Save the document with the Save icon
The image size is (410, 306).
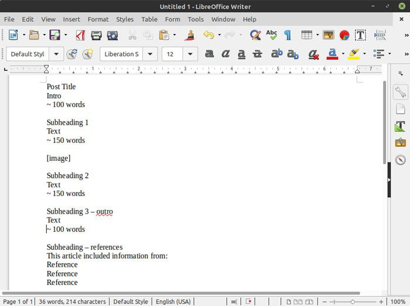54,35
